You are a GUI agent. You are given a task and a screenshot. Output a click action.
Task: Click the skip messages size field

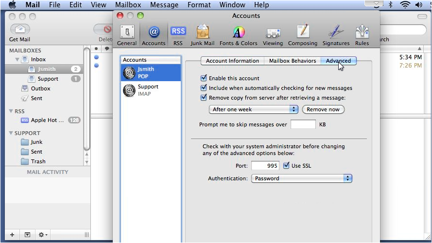coord(303,124)
